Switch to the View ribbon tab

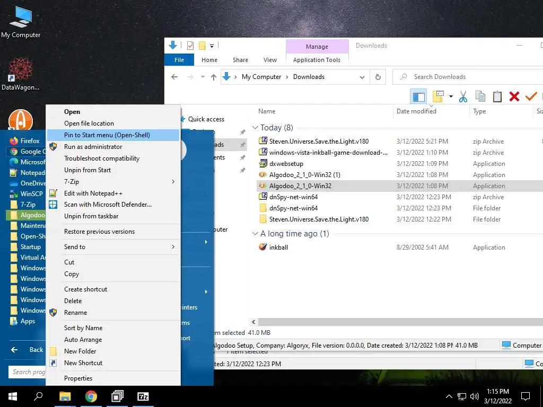click(270, 60)
